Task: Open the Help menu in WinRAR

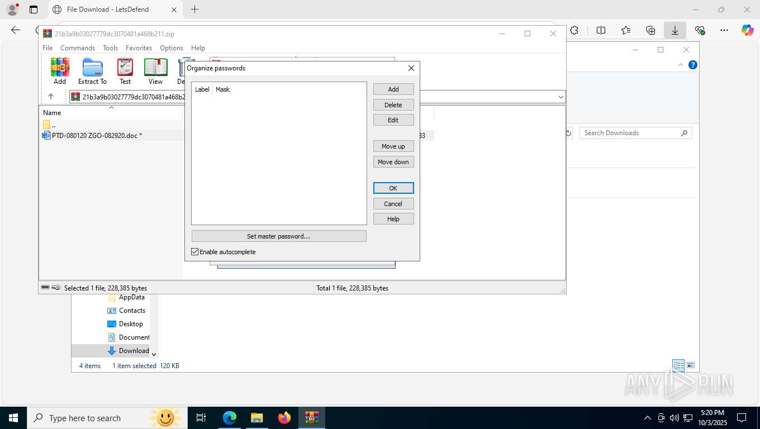Action: pos(198,48)
